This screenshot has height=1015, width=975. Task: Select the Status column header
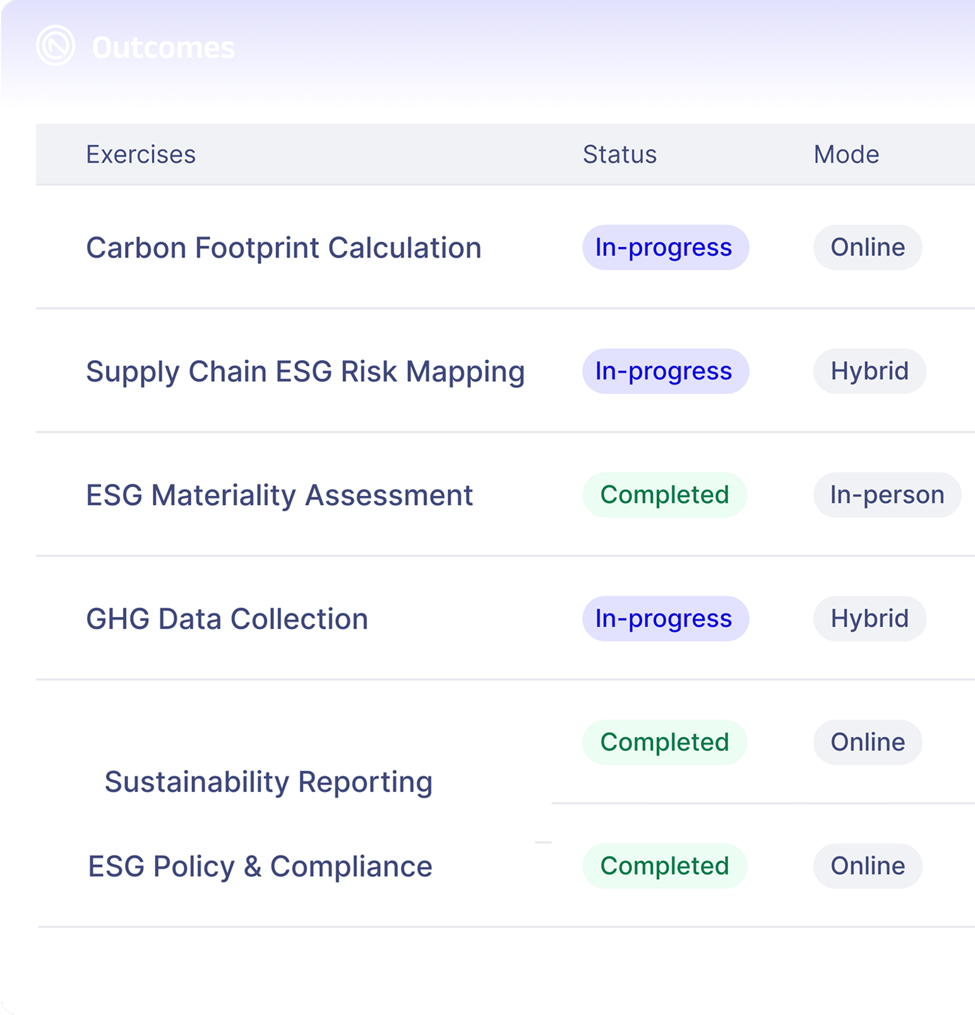pyautogui.click(x=619, y=154)
